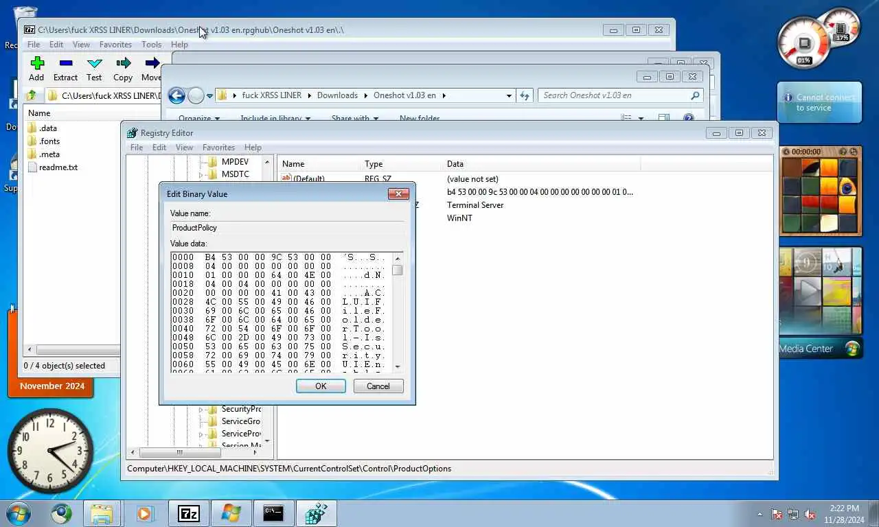Click the WinNT data value
This screenshot has width=879, height=527.
tap(459, 218)
